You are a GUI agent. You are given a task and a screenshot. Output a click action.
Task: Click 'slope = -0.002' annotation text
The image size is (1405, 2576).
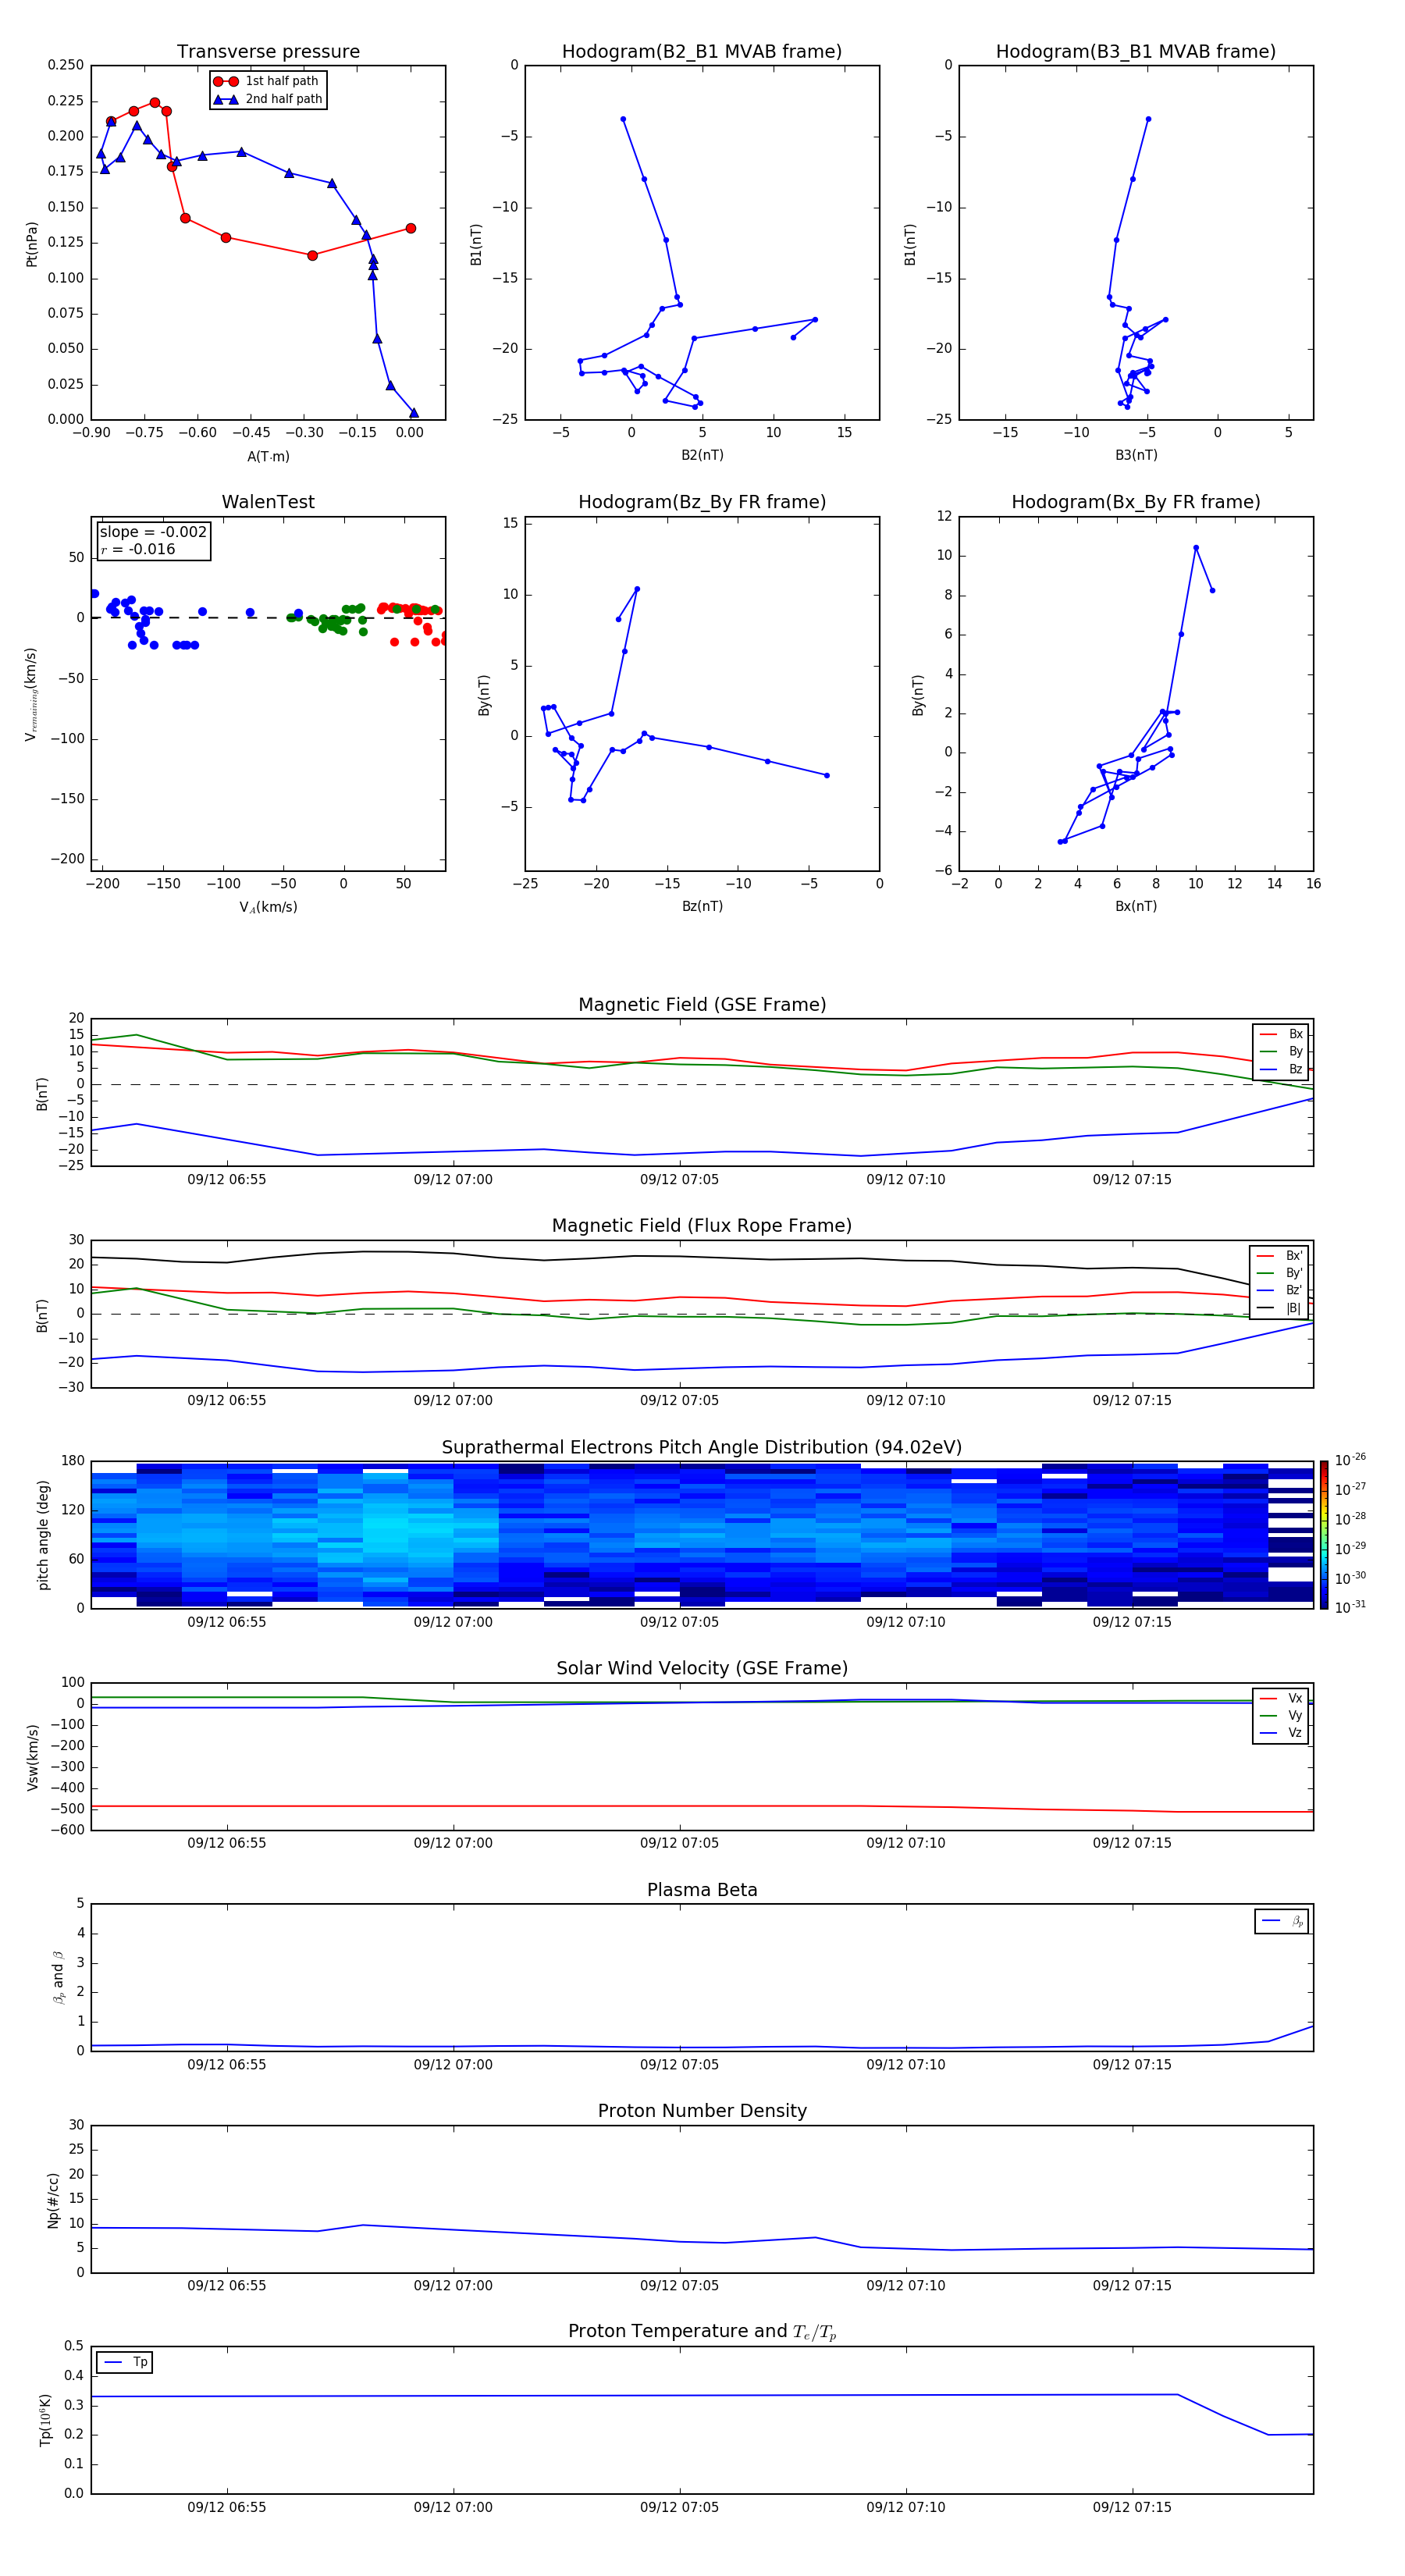[x=153, y=532]
